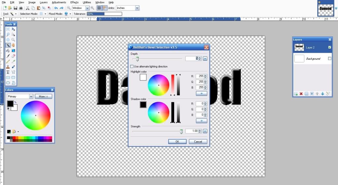Open layer properties icon in Layers panel

tap(328, 94)
